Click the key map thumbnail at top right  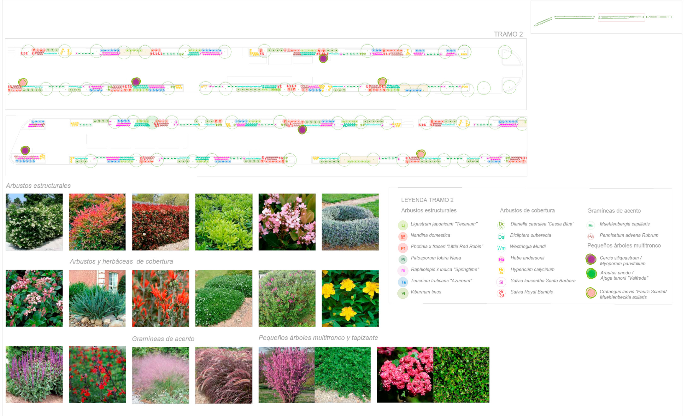[x=606, y=17]
